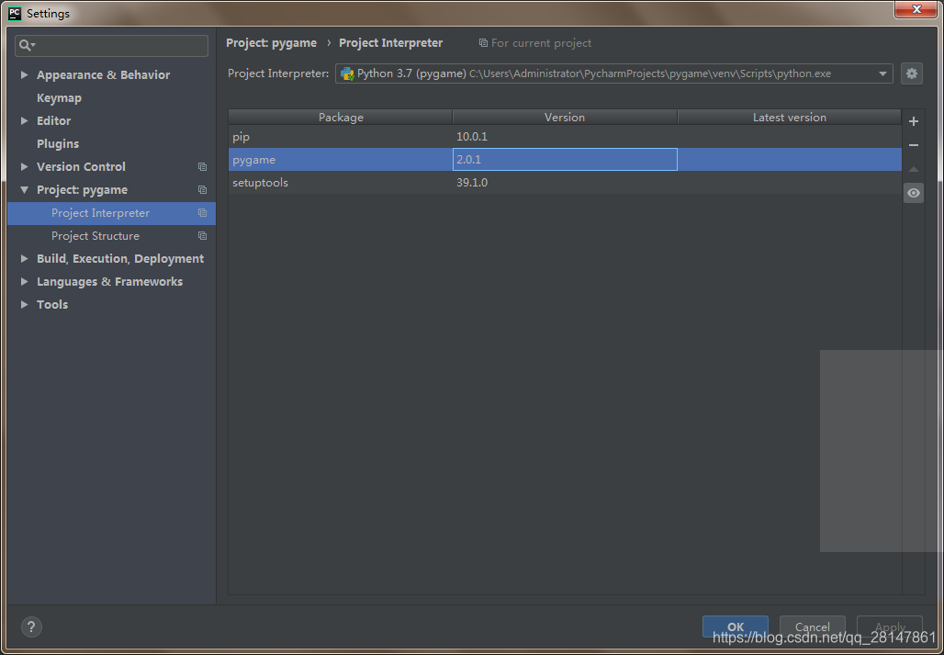Expand the Version Control section
This screenshot has height=655, width=944.
24,166
